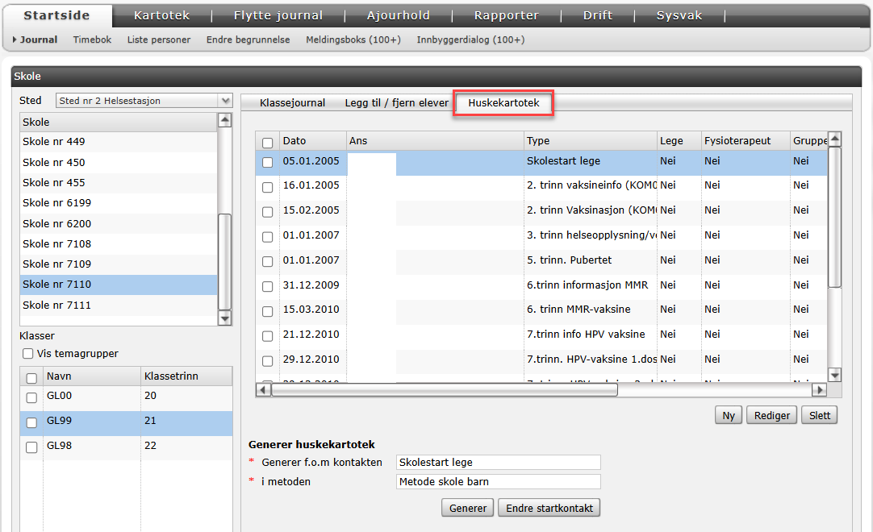873x532 pixels.
Task: Open the Rapporter main menu
Action: click(506, 15)
